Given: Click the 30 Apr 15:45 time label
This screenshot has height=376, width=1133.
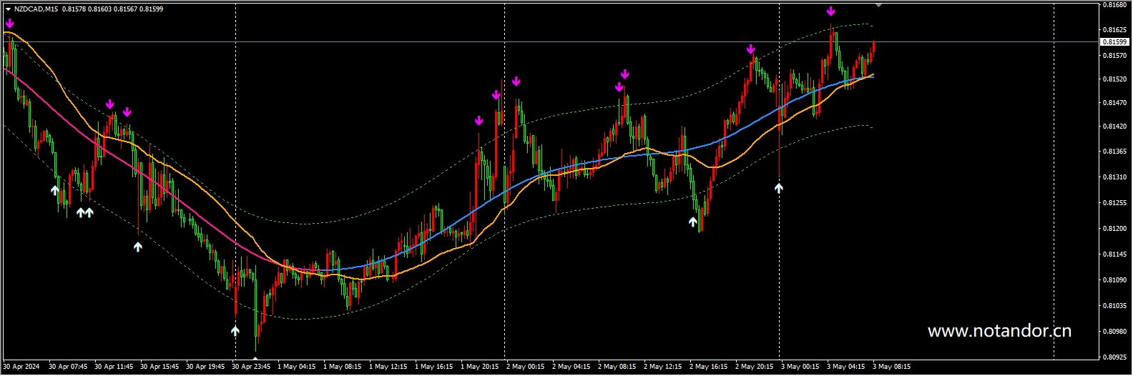Looking at the screenshot, I should point(160,367).
